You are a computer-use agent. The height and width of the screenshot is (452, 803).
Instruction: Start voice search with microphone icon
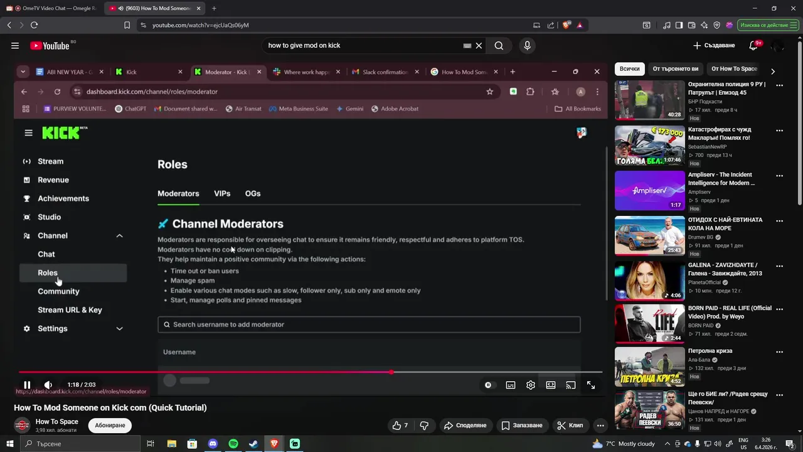click(527, 45)
